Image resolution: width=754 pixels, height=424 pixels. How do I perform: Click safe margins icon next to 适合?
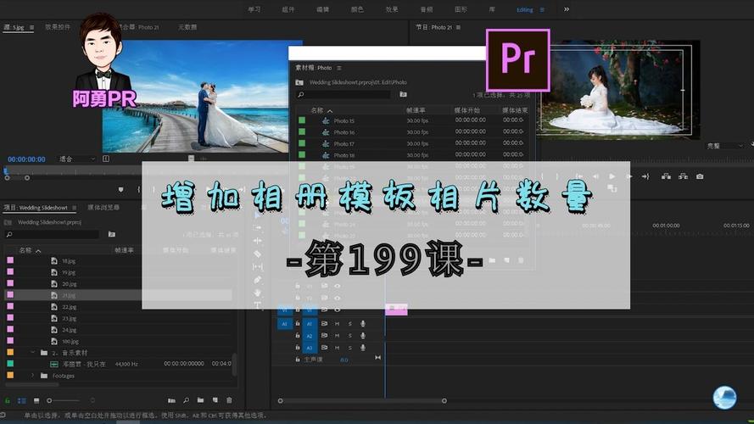click(x=106, y=159)
